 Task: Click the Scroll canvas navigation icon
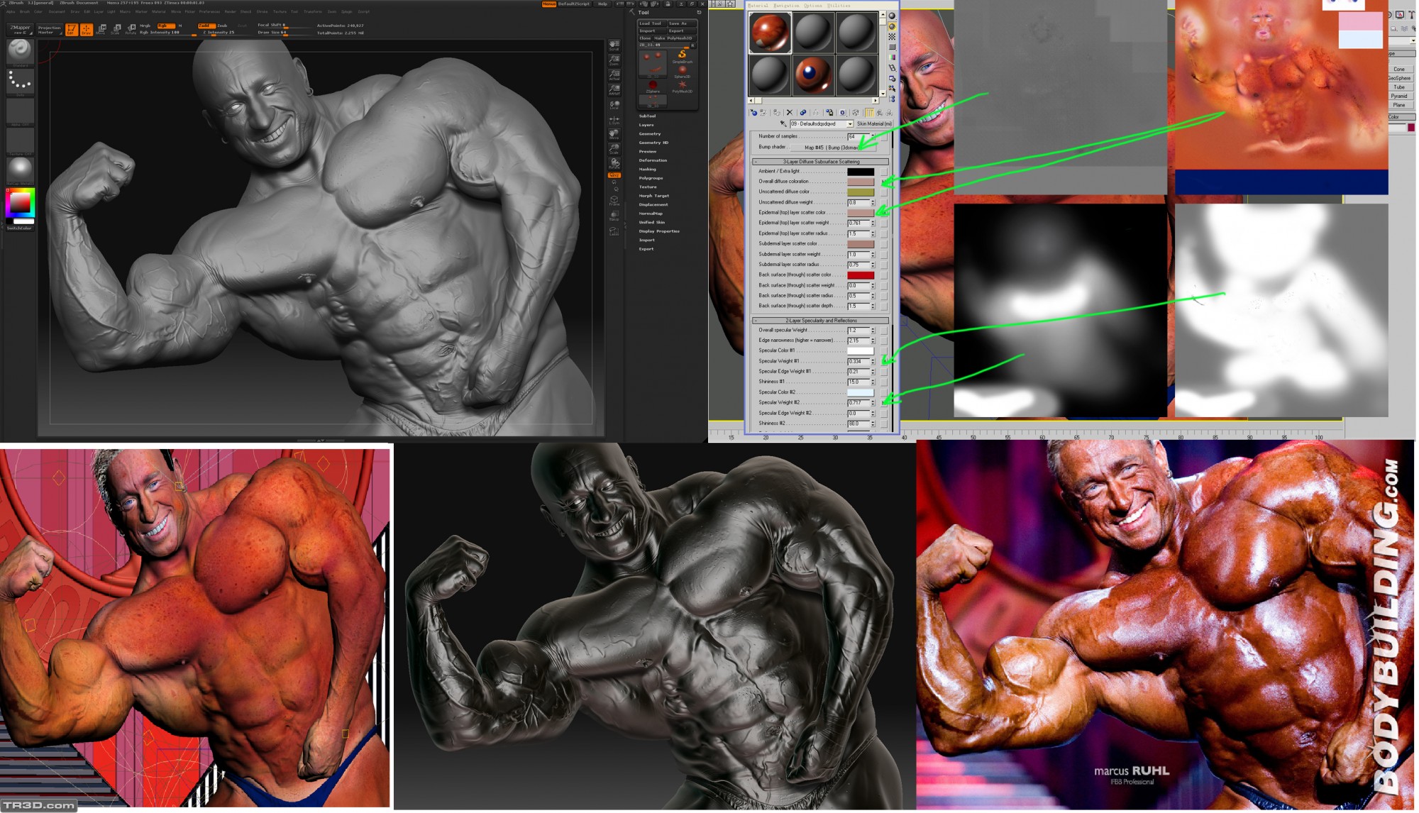pos(614,45)
